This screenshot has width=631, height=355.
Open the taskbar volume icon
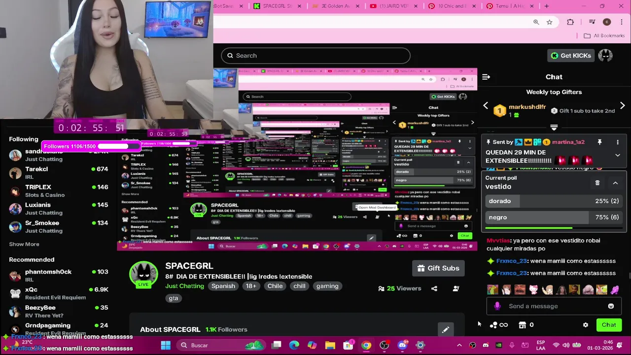point(565,345)
